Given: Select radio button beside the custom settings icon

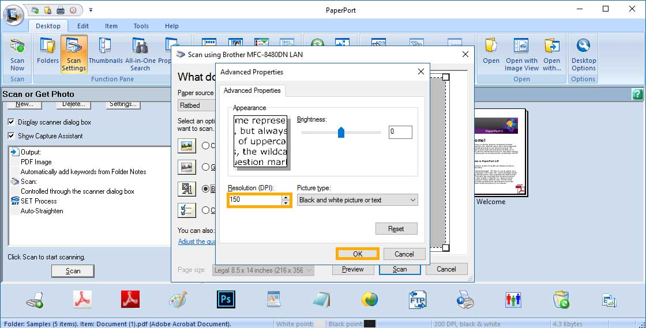Looking at the screenshot, I should tap(205, 210).
